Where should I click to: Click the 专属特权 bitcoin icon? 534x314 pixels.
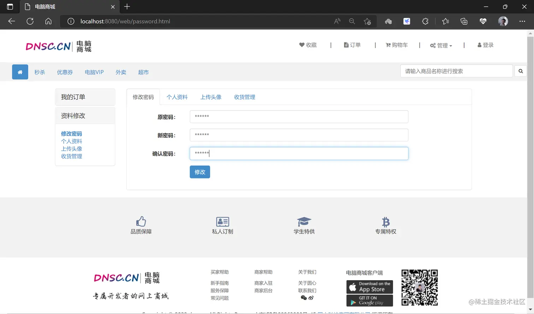click(386, 222)
